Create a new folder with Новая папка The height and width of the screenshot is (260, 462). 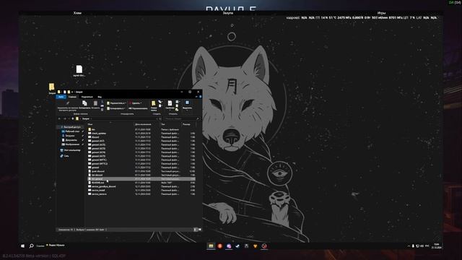154,105
